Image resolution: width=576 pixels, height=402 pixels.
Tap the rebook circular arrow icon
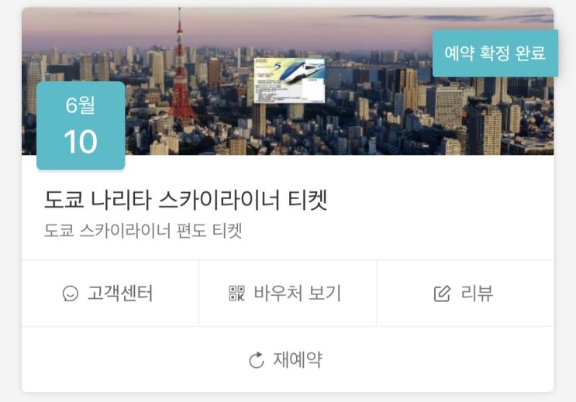click(257, 359)
